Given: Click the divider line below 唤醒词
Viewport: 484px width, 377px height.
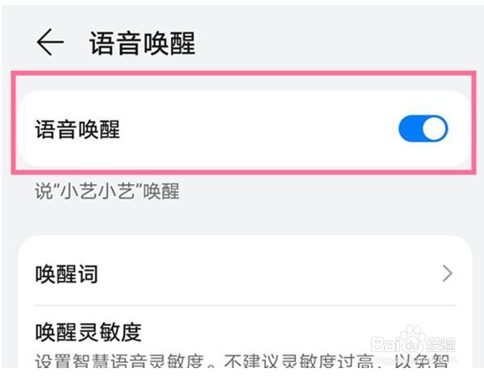Looking at the screenshot, I should (245, 305).
